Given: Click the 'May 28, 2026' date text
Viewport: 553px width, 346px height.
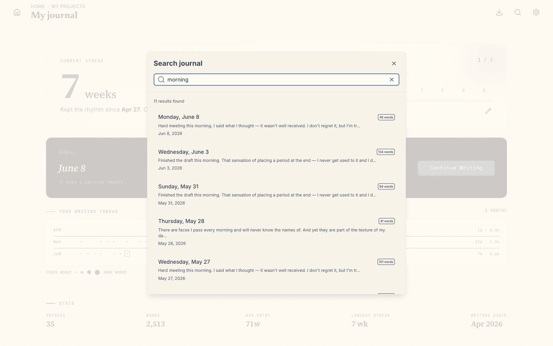Looking at the screenshot, I should [x=172, y=243].
